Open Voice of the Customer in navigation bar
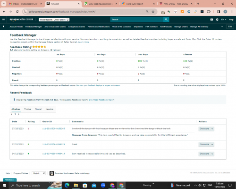236x189 pixels. pos(122,27)
